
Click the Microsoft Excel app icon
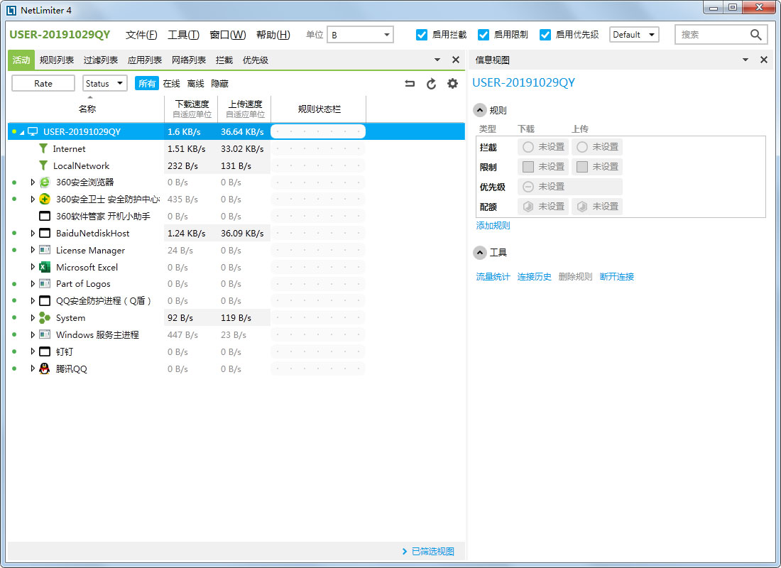pos(45,268)
